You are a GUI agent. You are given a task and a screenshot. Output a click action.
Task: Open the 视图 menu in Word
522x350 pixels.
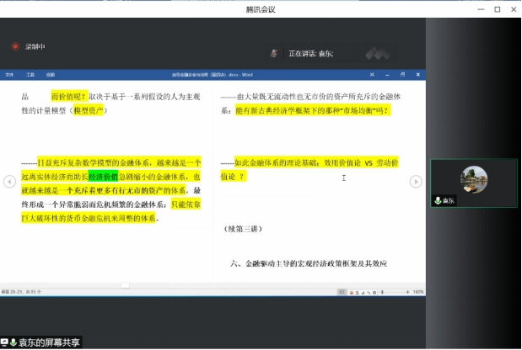50,75
